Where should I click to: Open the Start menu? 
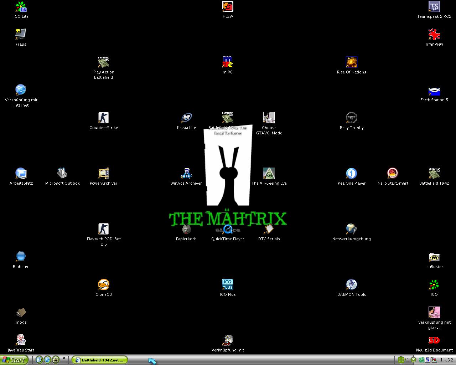pyautogui.click(x=14, y=360)
